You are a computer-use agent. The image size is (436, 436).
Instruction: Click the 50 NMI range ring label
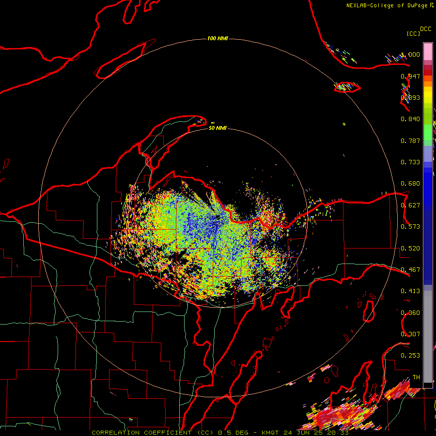pos(218,128)
